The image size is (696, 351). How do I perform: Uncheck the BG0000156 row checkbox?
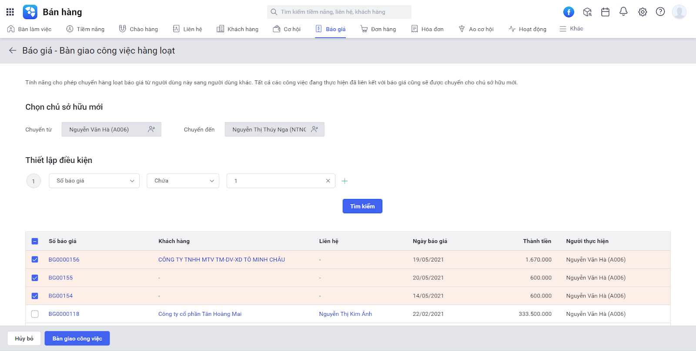(35, 260)
